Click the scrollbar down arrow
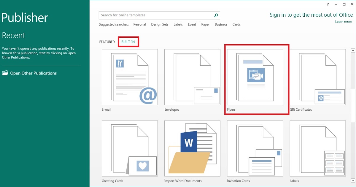The image size is (356, 187). [x=353, y=180]
